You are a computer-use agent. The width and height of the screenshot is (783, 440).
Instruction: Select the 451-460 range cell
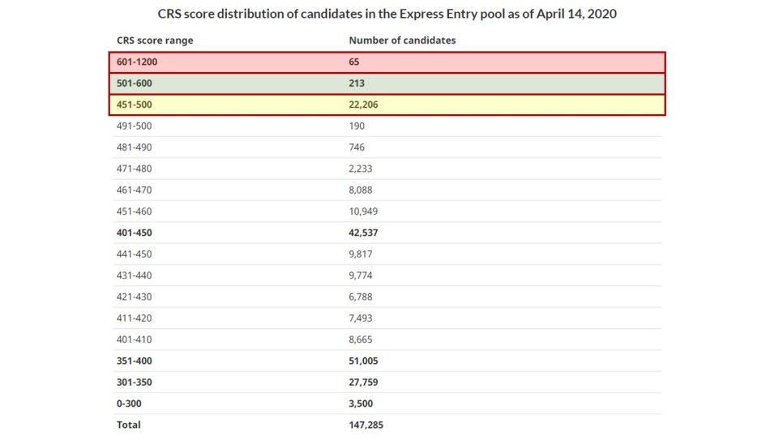pyautogui.click(x=134, y=211)
